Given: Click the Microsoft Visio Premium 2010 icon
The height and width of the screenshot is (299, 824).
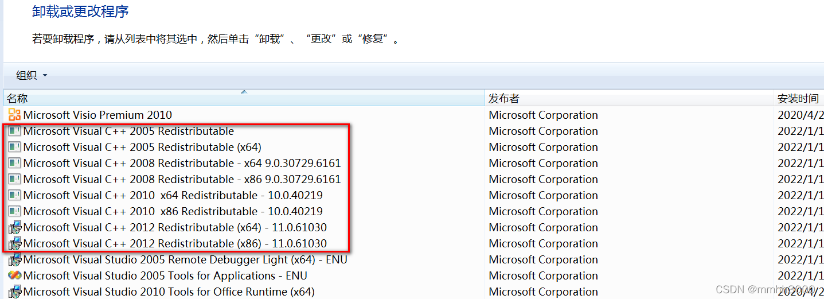Looking at the screenshot, I should pos(14,115).
